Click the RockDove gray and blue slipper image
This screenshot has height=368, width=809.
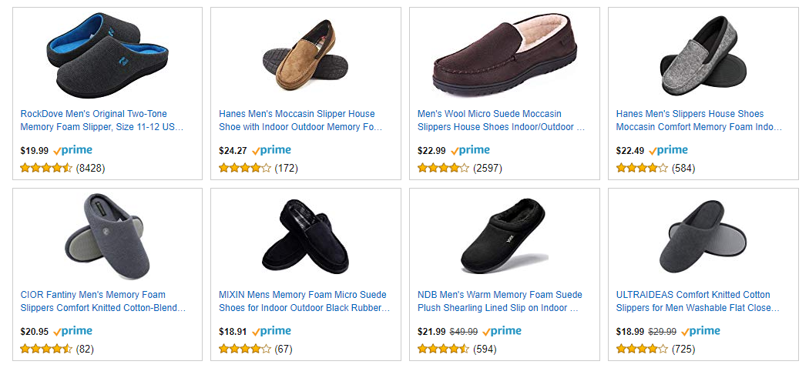107,59
